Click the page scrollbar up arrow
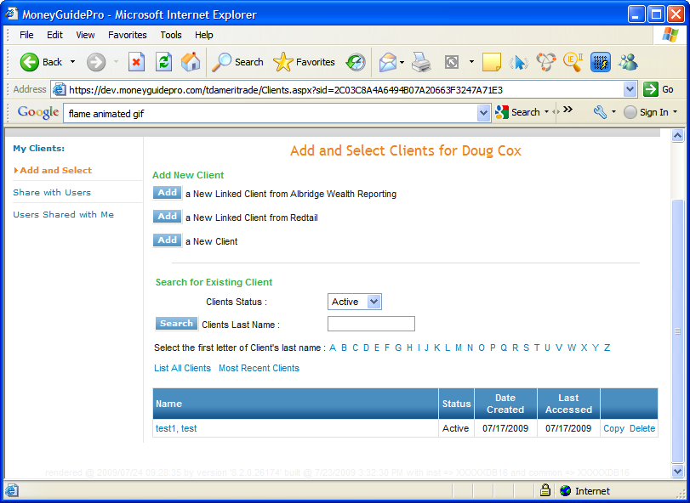 [x=677, y=136]
